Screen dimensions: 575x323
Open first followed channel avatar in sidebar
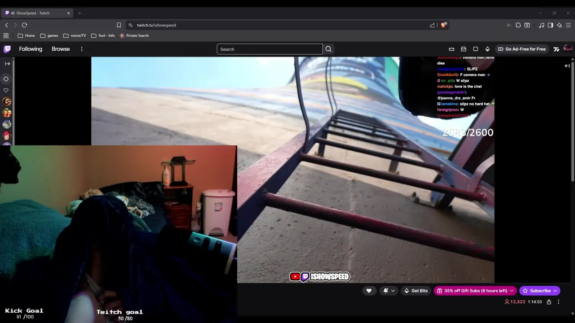pyautogui.click(x=7, y=102)
